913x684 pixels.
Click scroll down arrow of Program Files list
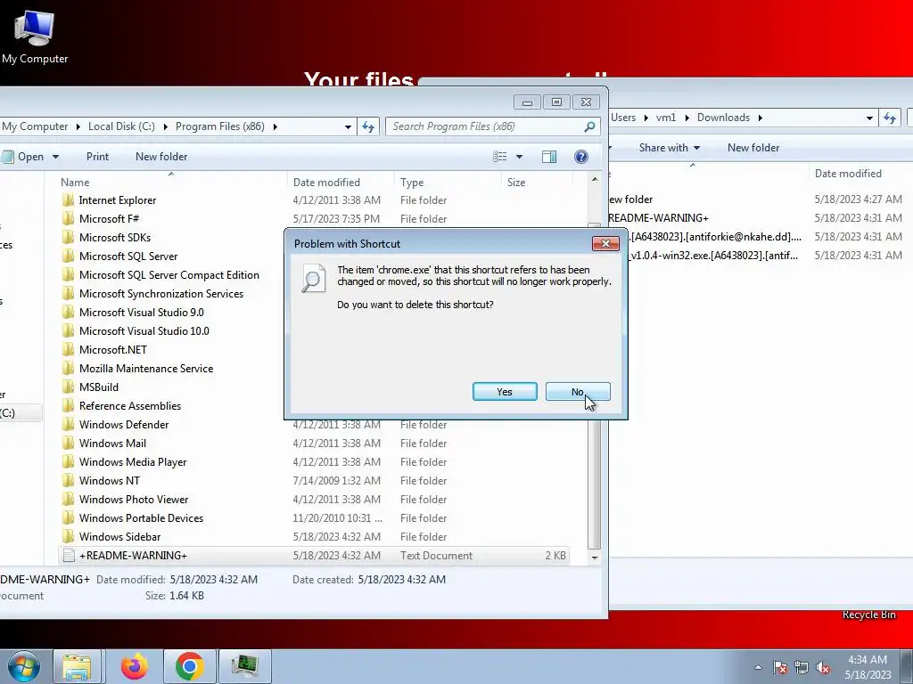coord(595,558)
